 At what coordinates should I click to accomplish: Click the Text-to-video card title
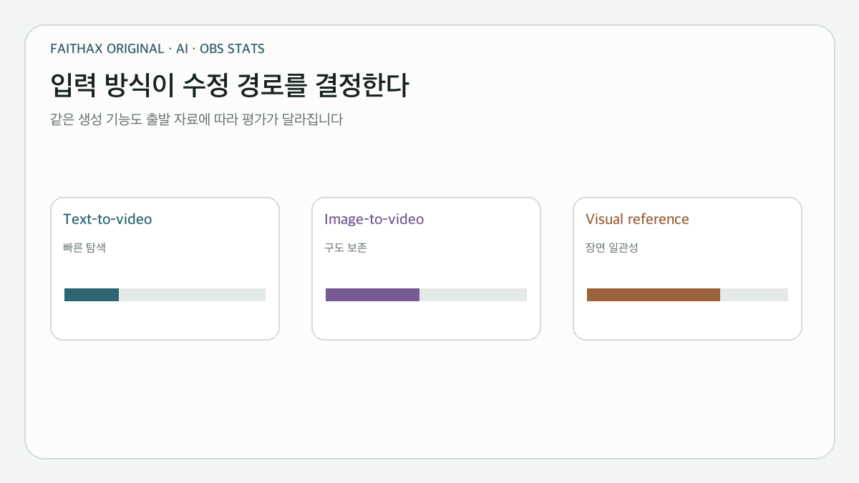107,219
